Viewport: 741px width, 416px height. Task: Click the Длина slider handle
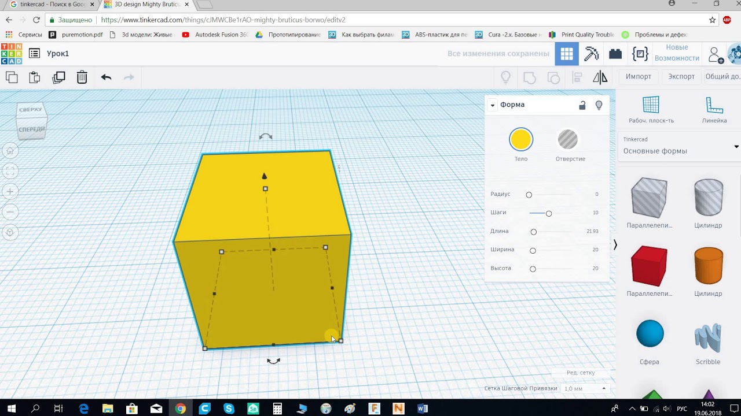click(x=534, y=232)
